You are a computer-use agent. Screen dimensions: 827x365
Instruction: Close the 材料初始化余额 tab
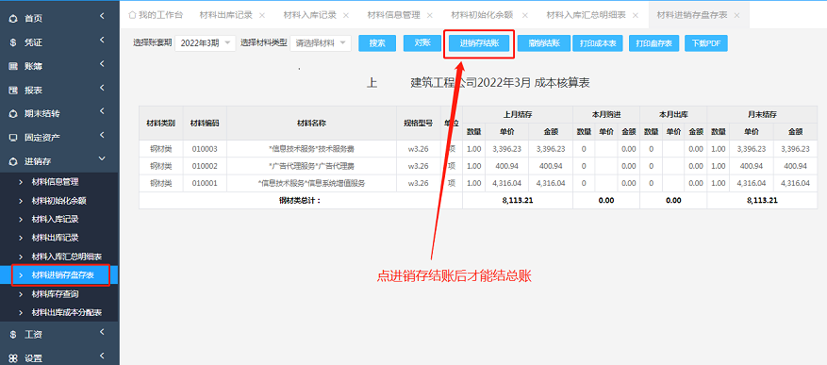coord(525,15)
